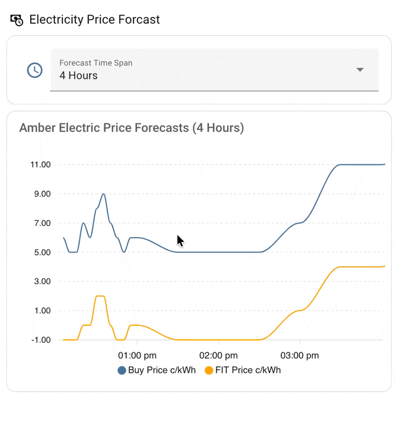
Task: Click the dropdown chevron arrow
Action: (x=360, y=69)
